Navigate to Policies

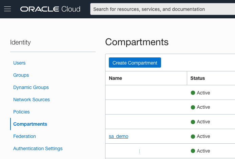point(21,112)
